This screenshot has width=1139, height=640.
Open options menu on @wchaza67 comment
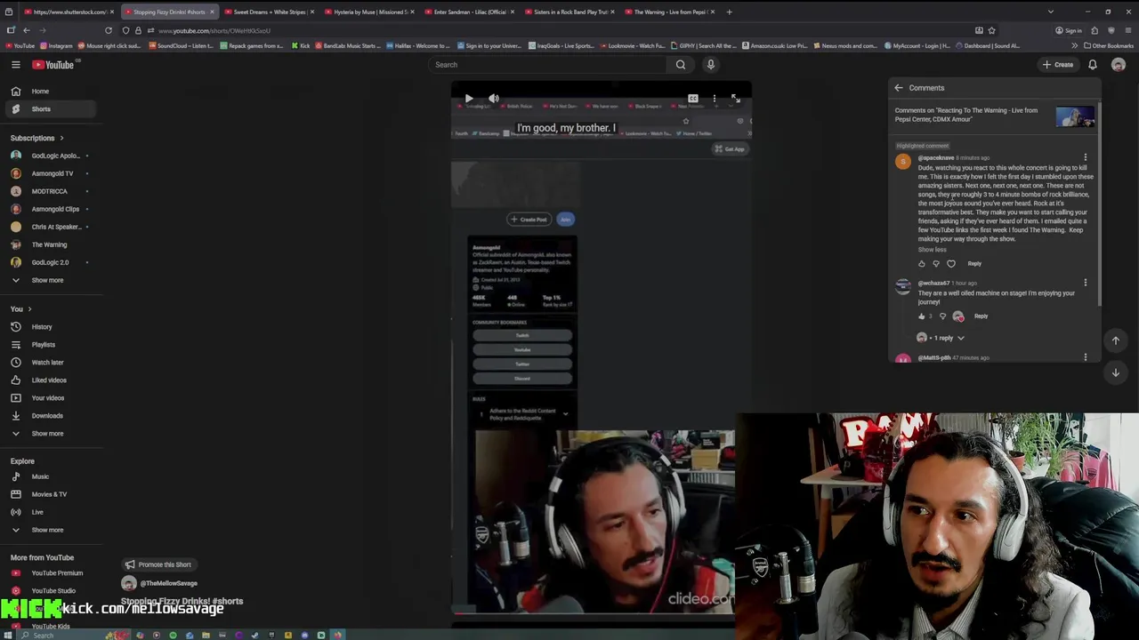[1085, 283]
